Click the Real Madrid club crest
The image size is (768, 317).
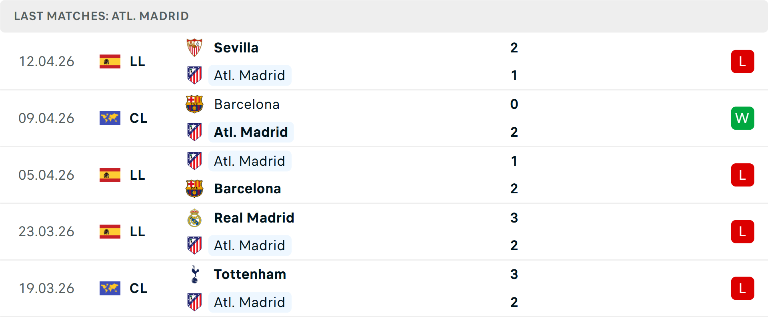tap(195, 218)
